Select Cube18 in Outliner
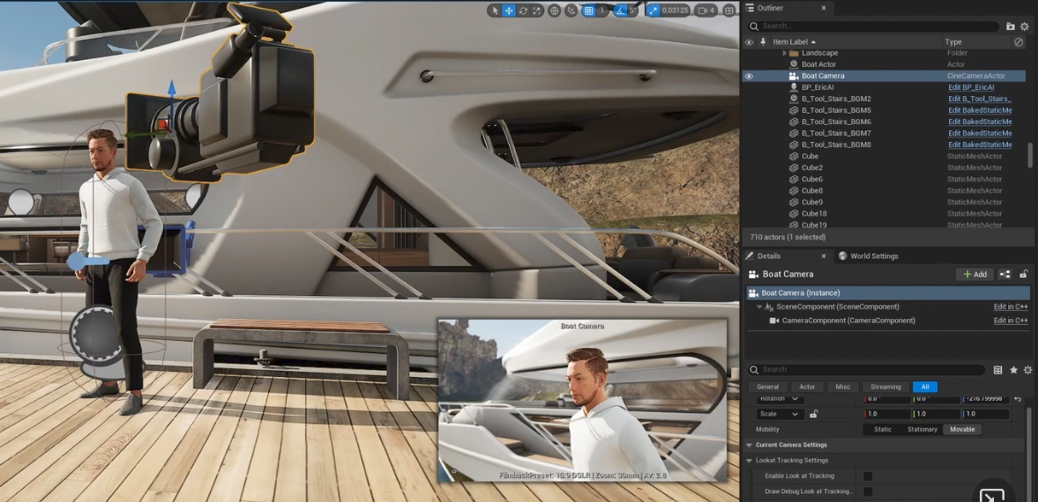 814,214
